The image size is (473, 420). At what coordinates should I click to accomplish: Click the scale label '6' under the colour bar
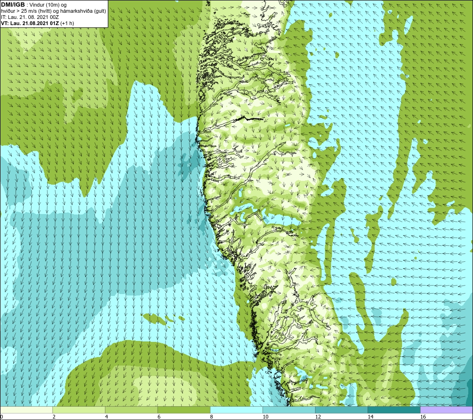[x=159, y=417]
